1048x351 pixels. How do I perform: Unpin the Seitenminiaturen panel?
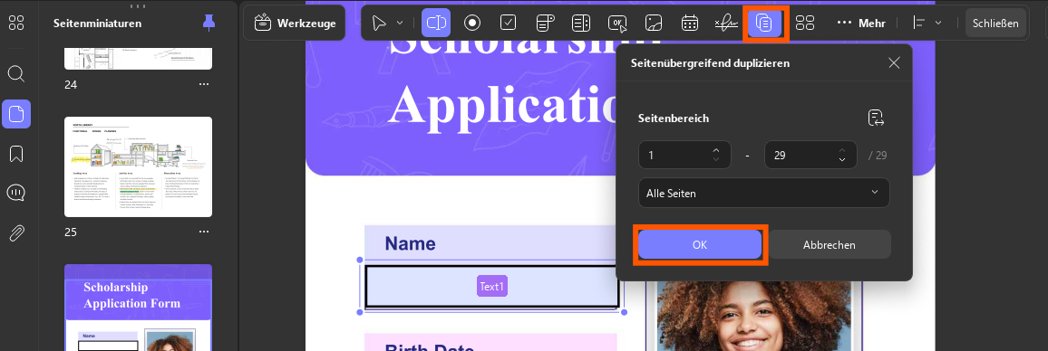click(x=209, y=24)
